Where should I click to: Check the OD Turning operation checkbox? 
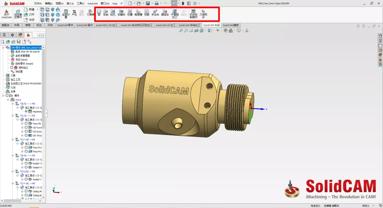26,128
